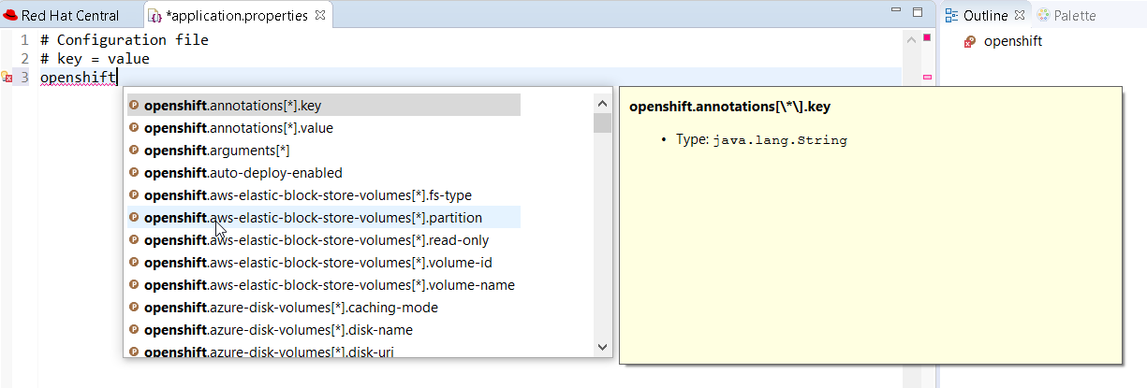Click the icon of the azure-disk-volumes[*].disk-name proposal
The image size is (1147, 388).
click(x=134, y=330)
